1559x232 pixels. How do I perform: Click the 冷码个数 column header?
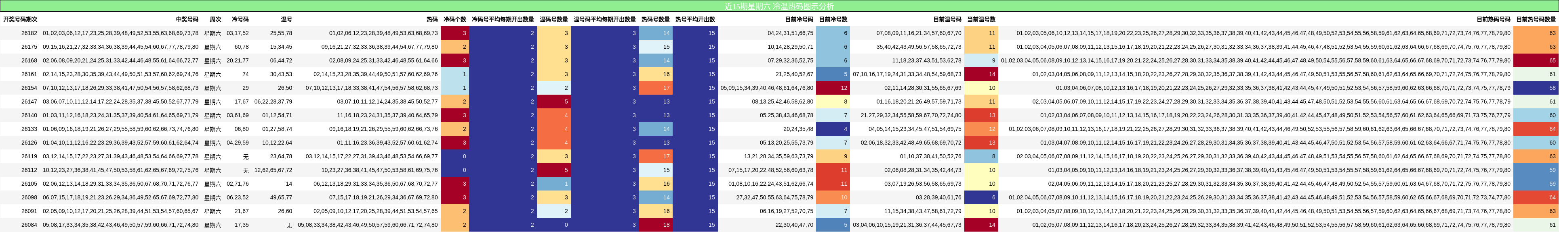(x=454, y=19)
